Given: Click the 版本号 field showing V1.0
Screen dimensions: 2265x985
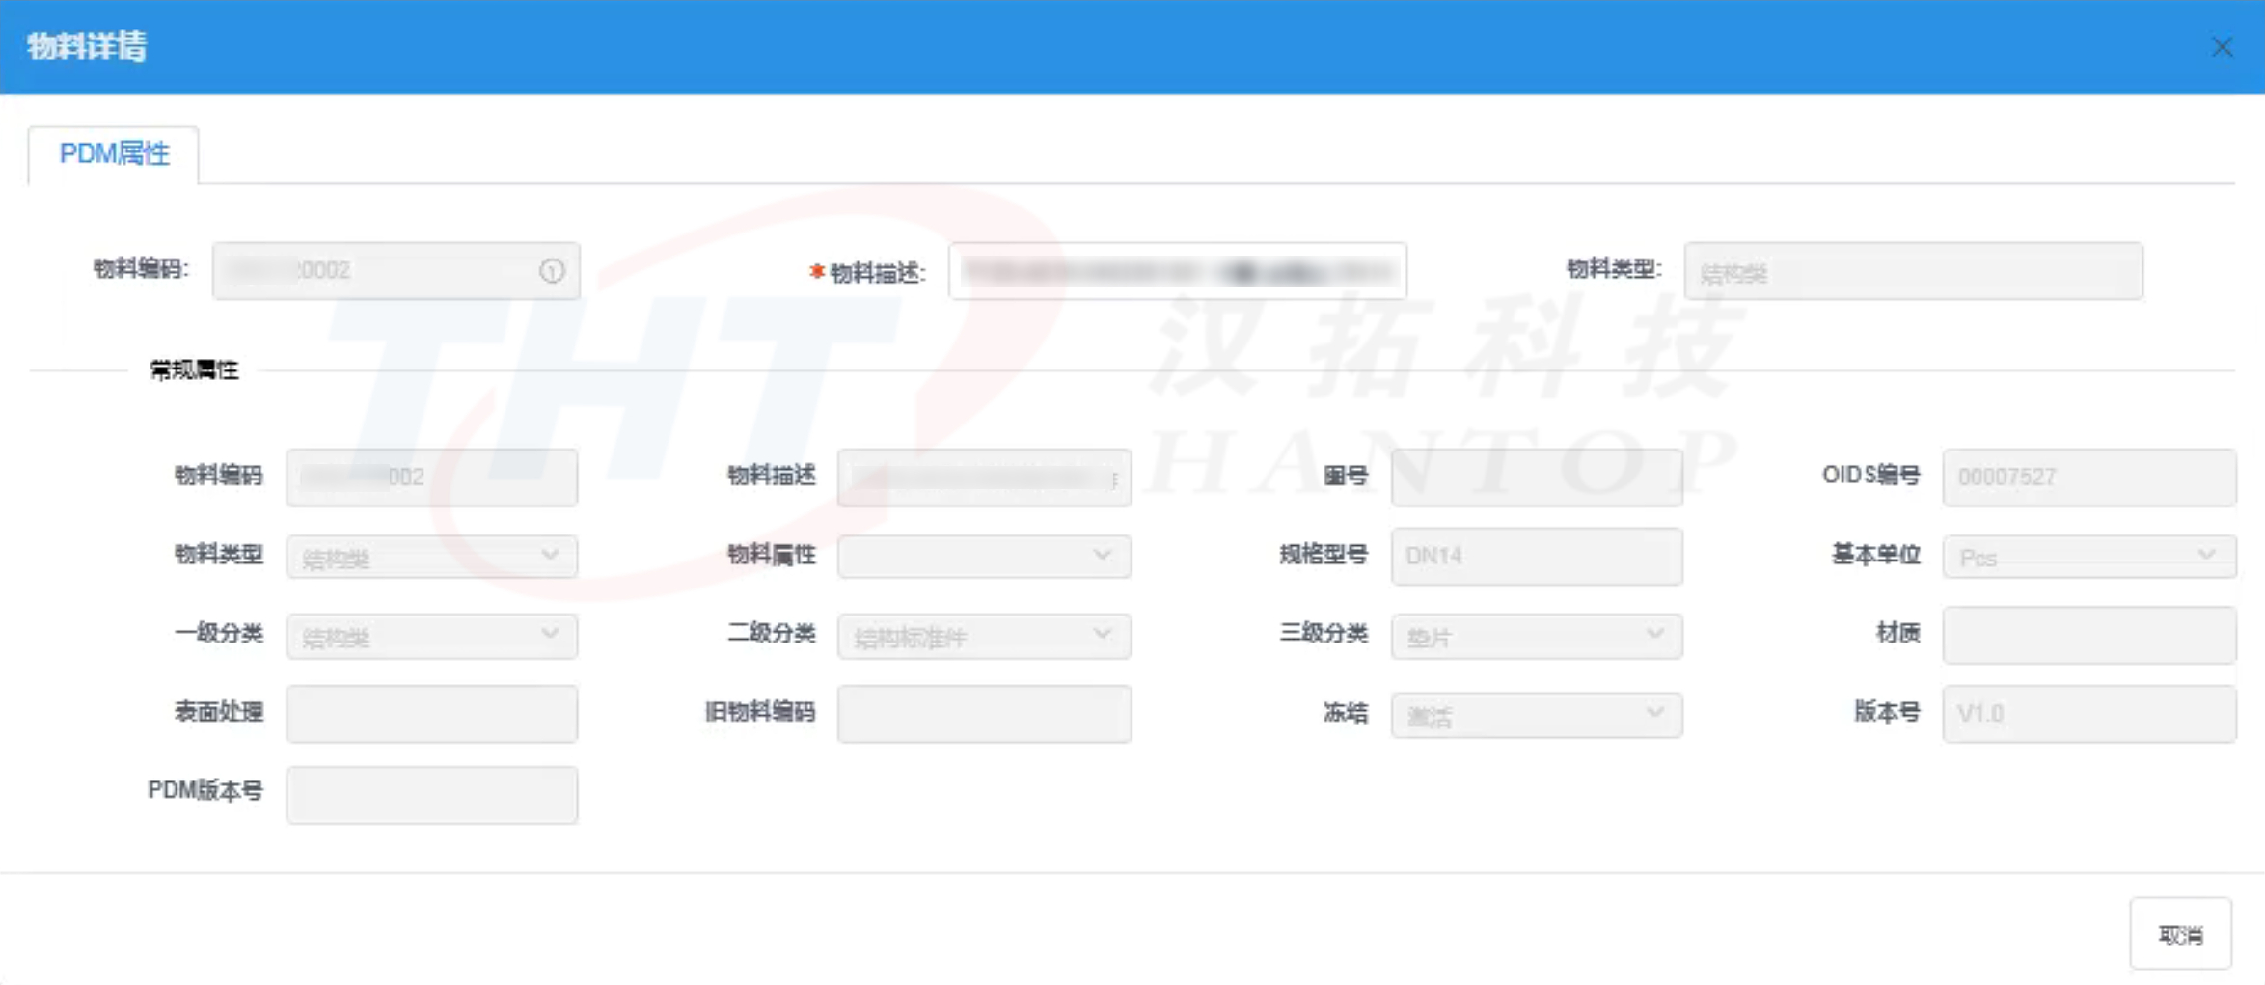Looking at the screenshot, I should point(2088,714).
